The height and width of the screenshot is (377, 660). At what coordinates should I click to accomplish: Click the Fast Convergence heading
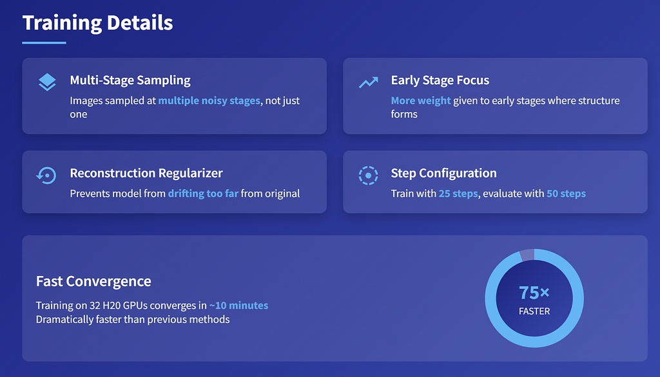[x=93, y=281]
